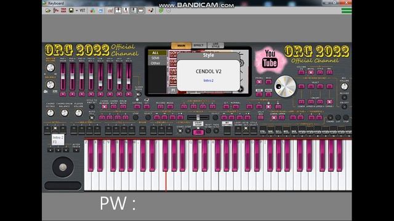Turn the Player Volume knob

tap(78, 113)
